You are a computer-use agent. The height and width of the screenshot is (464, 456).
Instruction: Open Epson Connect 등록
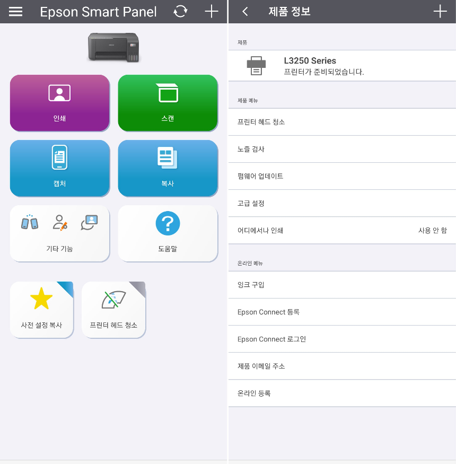tap(342, 312)
